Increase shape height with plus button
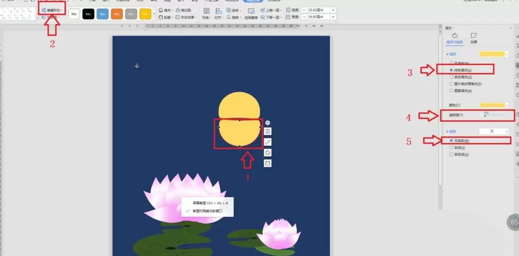The width and height of the screenshot is (519, 256). pyautogui.click(x=333, y=10)
